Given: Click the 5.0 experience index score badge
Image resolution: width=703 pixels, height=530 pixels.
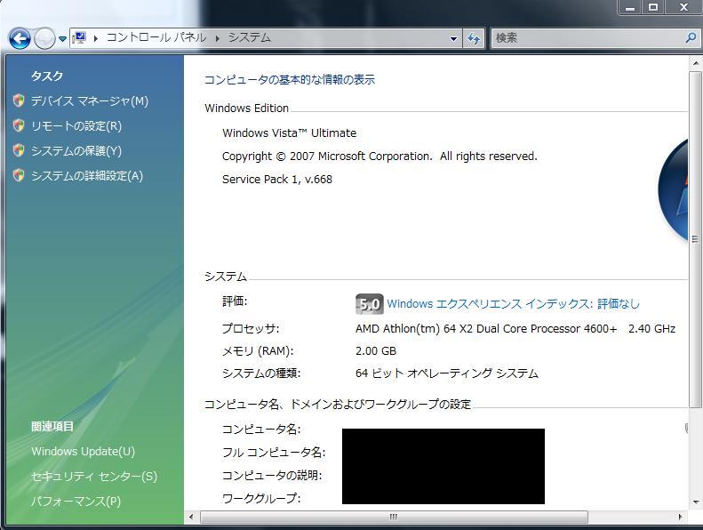Looking at the screenshot, I should tap(370, 304).
